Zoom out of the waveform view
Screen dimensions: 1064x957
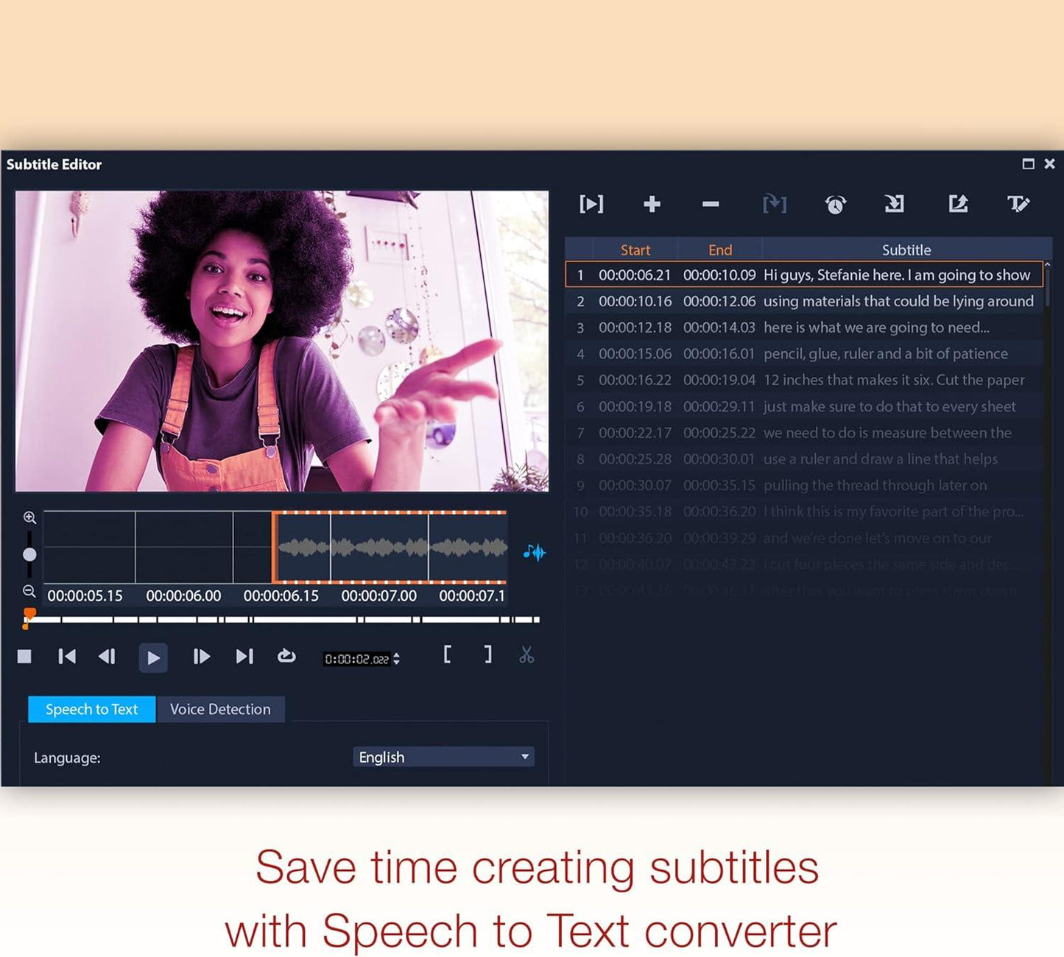point(29,590)
